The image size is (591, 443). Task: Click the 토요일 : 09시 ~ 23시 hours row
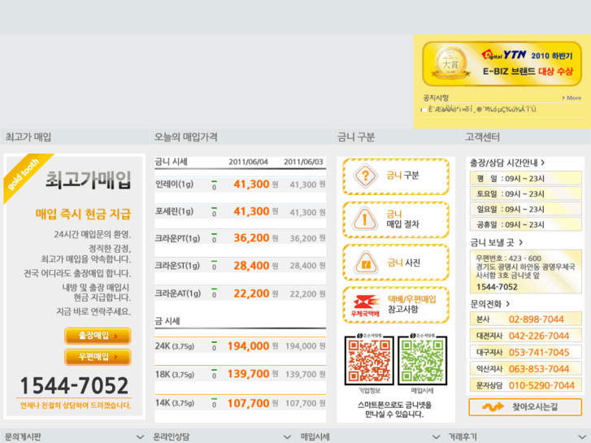click(525, 193)
